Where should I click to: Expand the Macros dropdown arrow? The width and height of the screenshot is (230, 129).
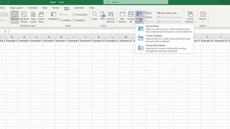203,21
